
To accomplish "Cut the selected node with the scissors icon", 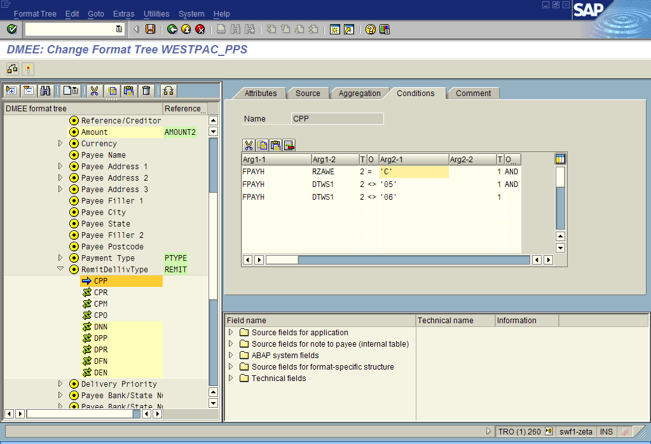I will pyautogui.click(x=94, y=91).
